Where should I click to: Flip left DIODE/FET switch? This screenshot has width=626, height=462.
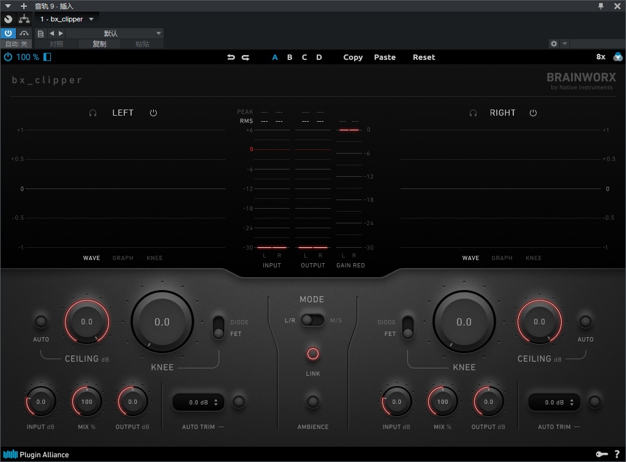point(219,327)
